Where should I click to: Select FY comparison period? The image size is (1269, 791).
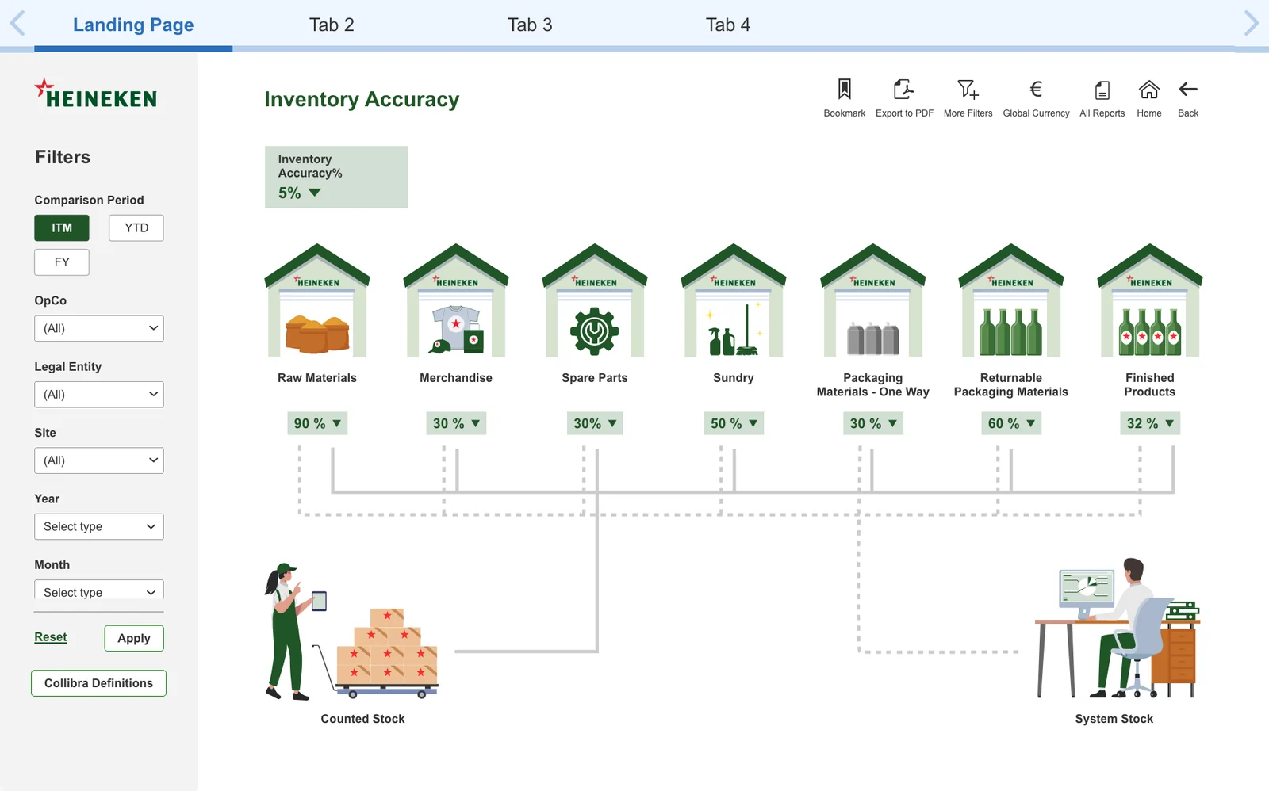click(62, 262)
